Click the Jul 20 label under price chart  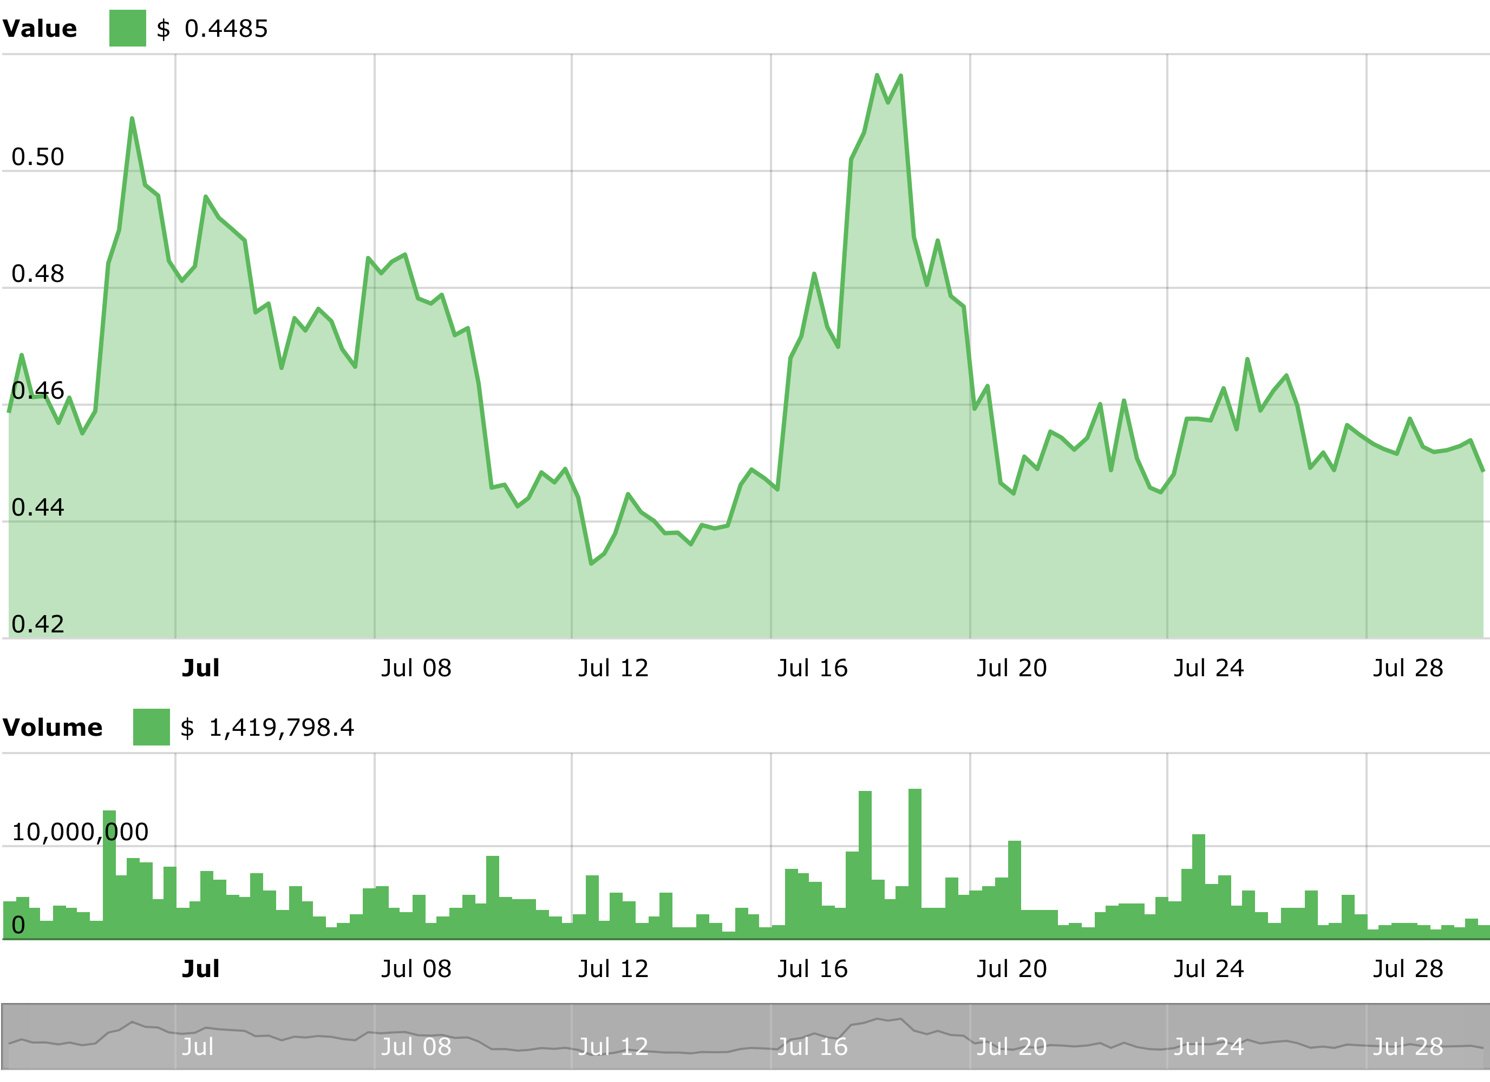pos(1012,668)
